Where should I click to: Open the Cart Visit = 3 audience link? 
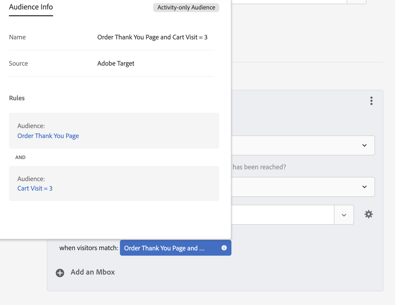(35, 188)
